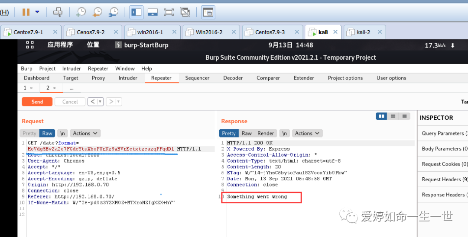Switch Response view to Raw
This screenshot has height=237, width=468.
click(247, 133)
